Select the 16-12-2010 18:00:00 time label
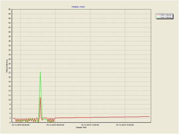This screenshot has width=179, height=134. tap(125, 125)
